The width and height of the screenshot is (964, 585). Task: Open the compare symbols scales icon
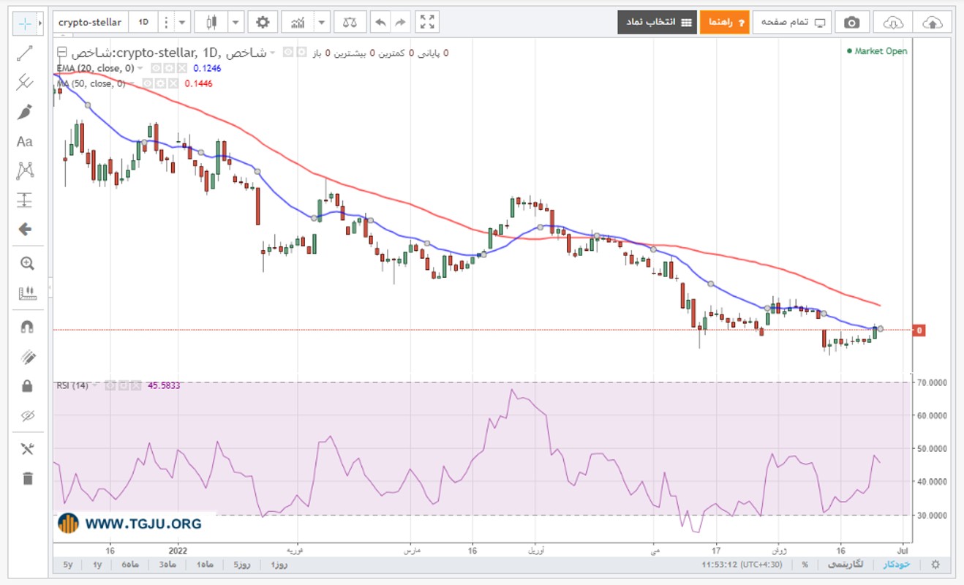350,22
